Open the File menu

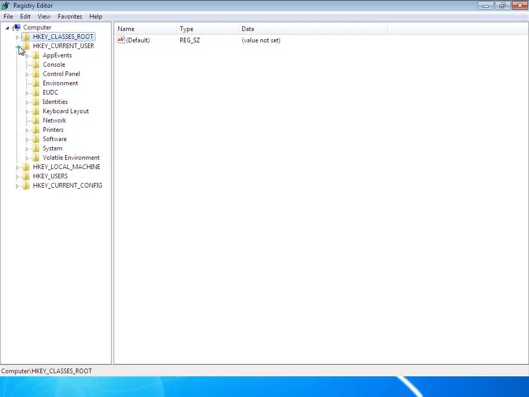click(x=8, y=16)
